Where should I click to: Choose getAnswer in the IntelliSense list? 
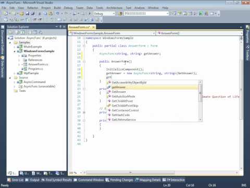pyautogui.click(x=152, y=87)
